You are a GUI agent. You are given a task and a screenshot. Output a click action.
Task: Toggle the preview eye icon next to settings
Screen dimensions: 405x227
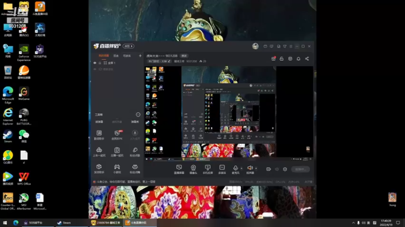click(277, 169)
